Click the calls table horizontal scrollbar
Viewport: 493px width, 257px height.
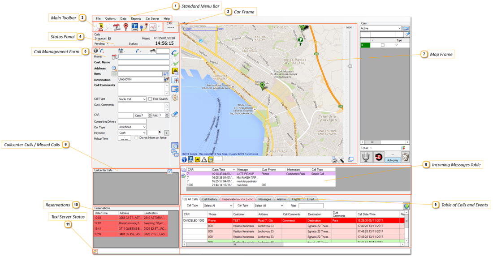click(294, 244)
